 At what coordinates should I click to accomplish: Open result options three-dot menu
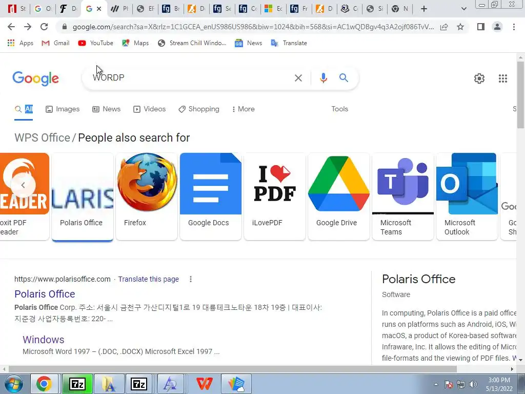coord(191,279)
